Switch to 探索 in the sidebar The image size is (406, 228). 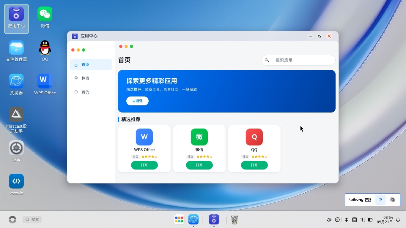pyautogui.click(x=91, y=78)
